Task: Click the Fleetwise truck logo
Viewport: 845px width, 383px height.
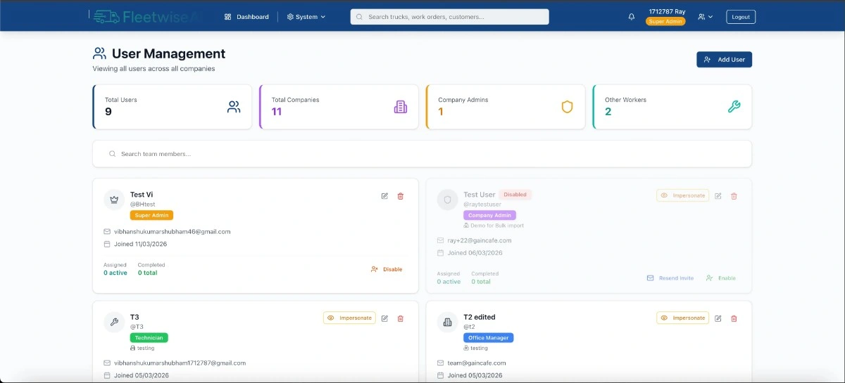Action: click(x=106, y=16)
